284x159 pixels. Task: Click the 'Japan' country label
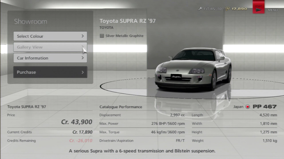[x=238, y=107]
